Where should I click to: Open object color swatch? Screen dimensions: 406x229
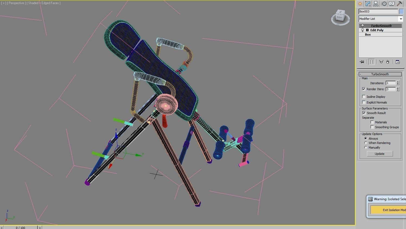click(401, 11)
